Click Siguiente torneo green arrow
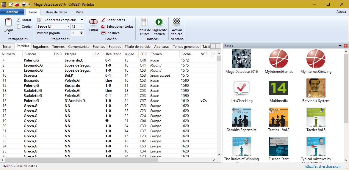 (x=159, y=22)
